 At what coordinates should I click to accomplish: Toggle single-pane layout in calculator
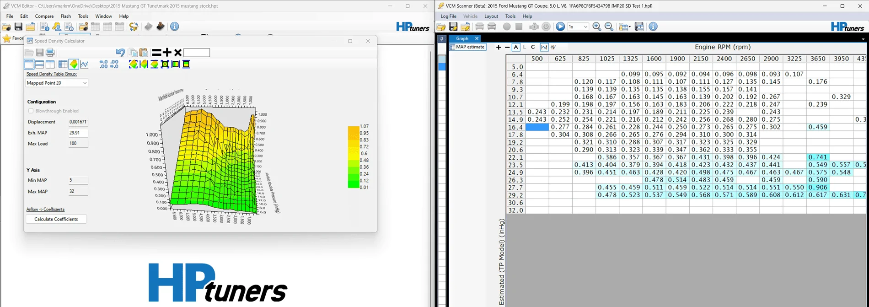tap(29, 64)
